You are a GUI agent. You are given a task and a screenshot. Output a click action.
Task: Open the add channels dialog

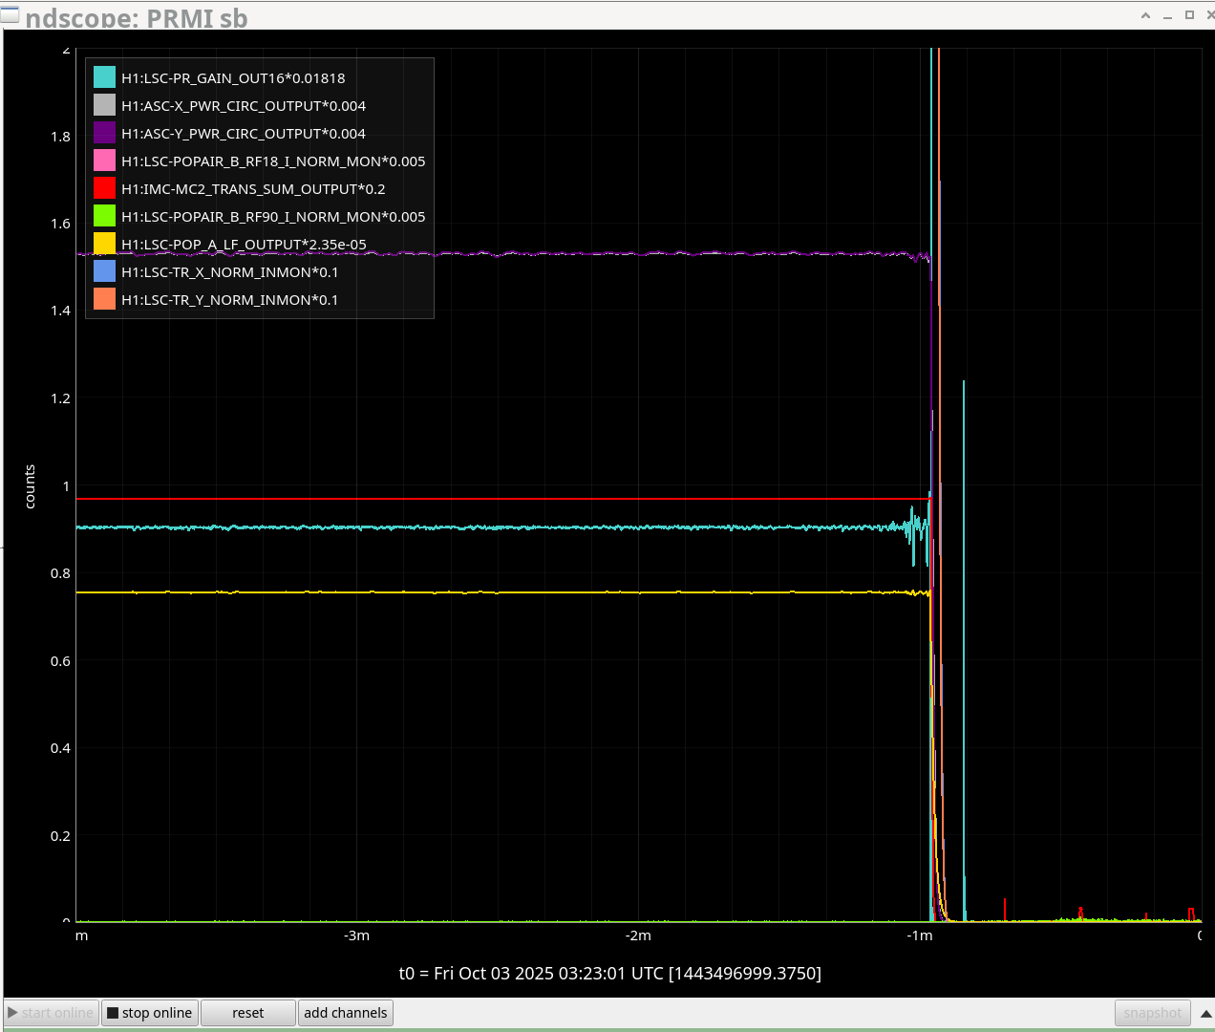pos(345,1013)
